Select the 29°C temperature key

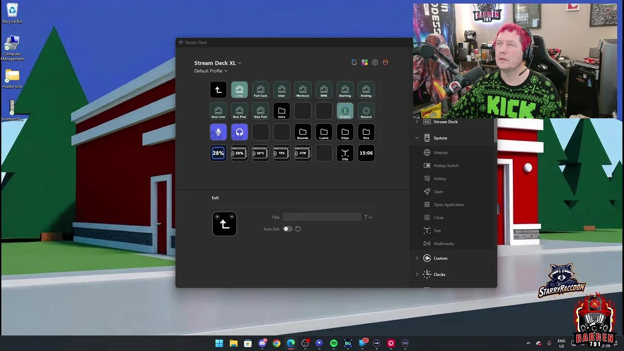[260, 153]
